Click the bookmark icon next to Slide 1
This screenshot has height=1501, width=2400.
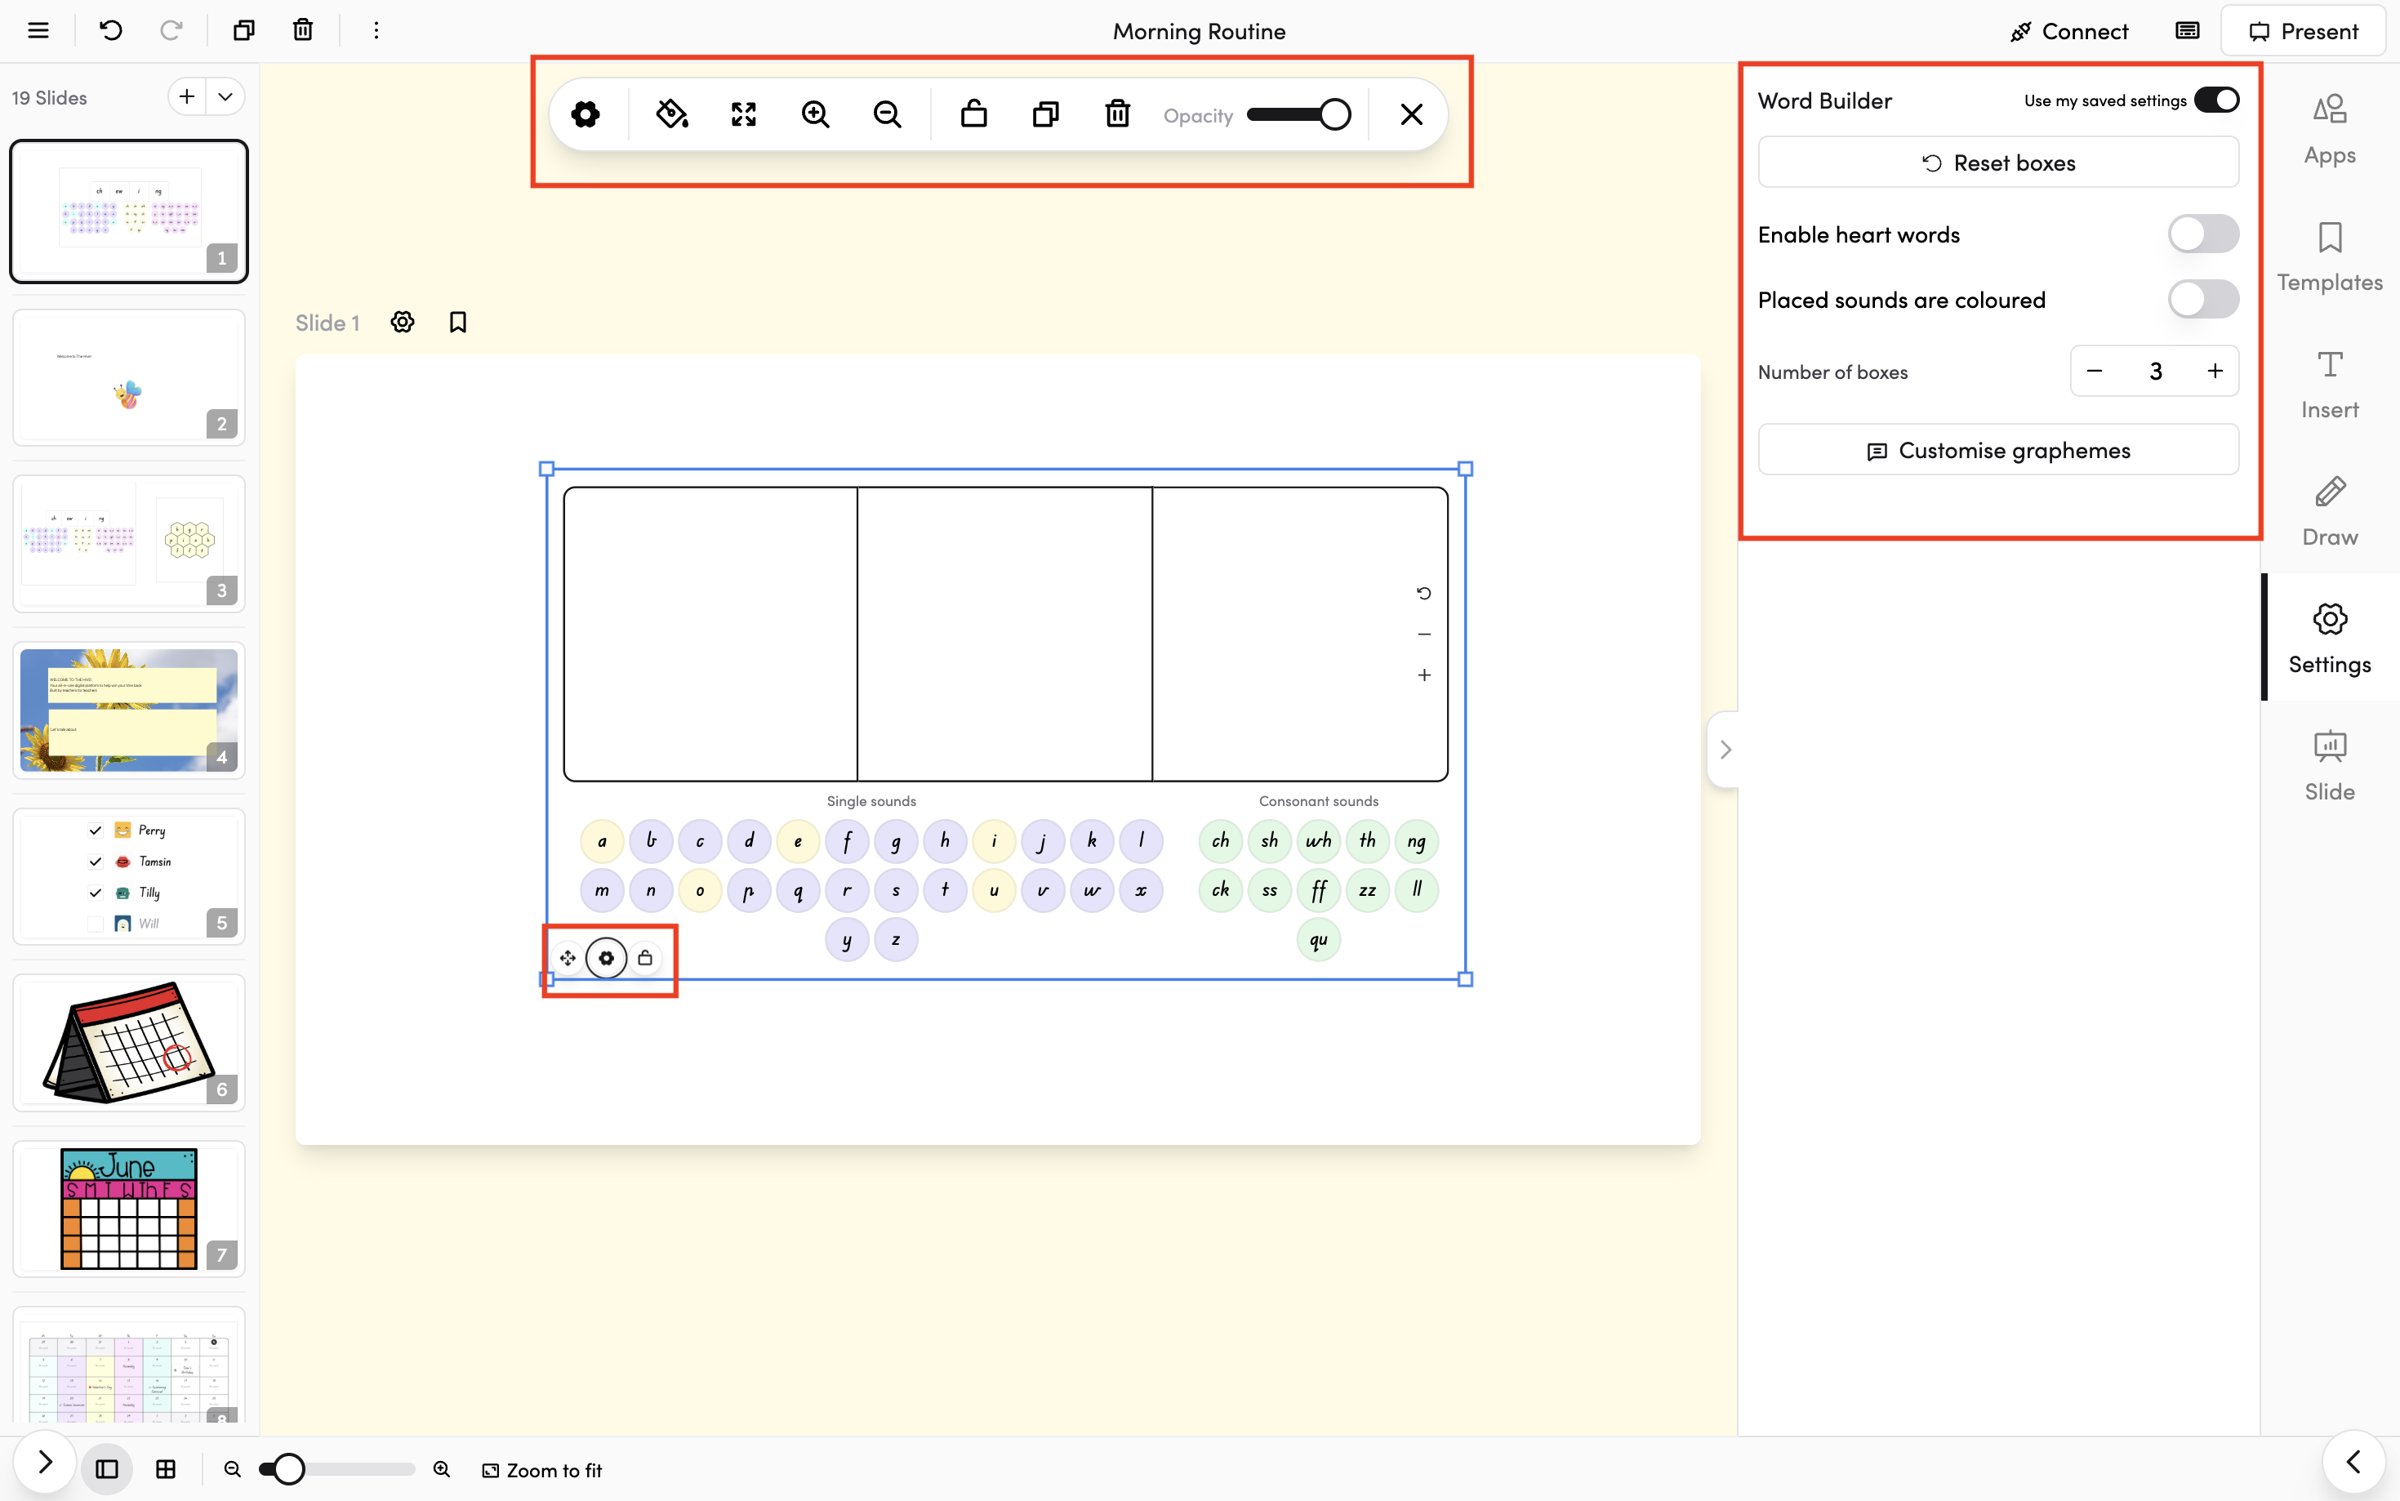tap(457, 323)
